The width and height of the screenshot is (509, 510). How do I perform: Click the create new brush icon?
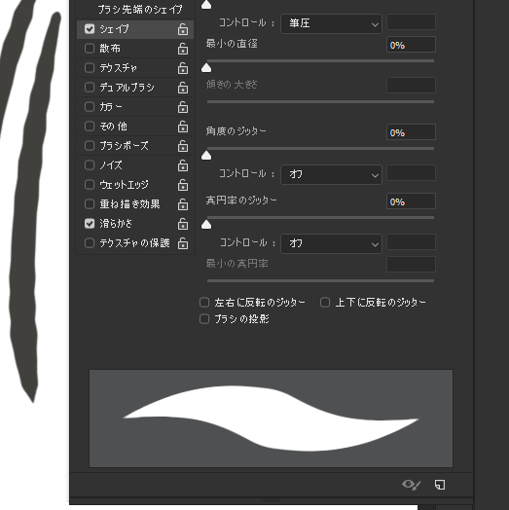coord(440,485)
